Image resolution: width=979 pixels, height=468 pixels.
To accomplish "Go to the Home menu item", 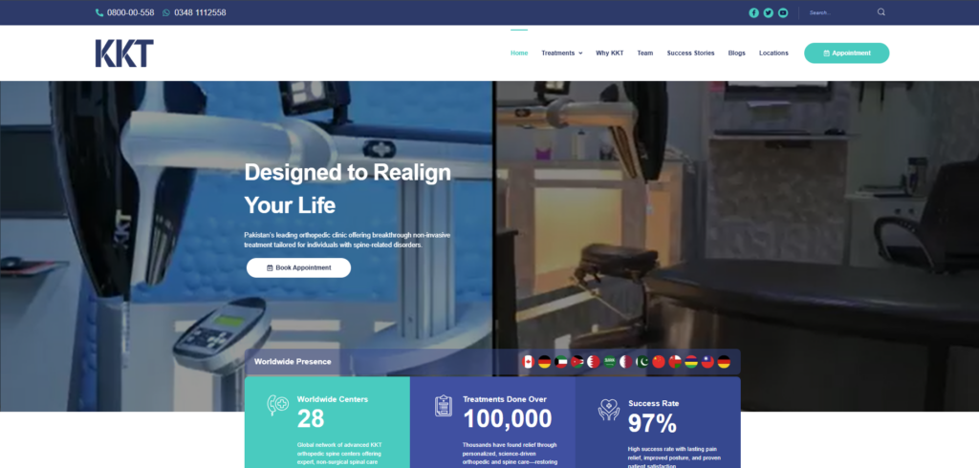I will (x=519, y=53).
